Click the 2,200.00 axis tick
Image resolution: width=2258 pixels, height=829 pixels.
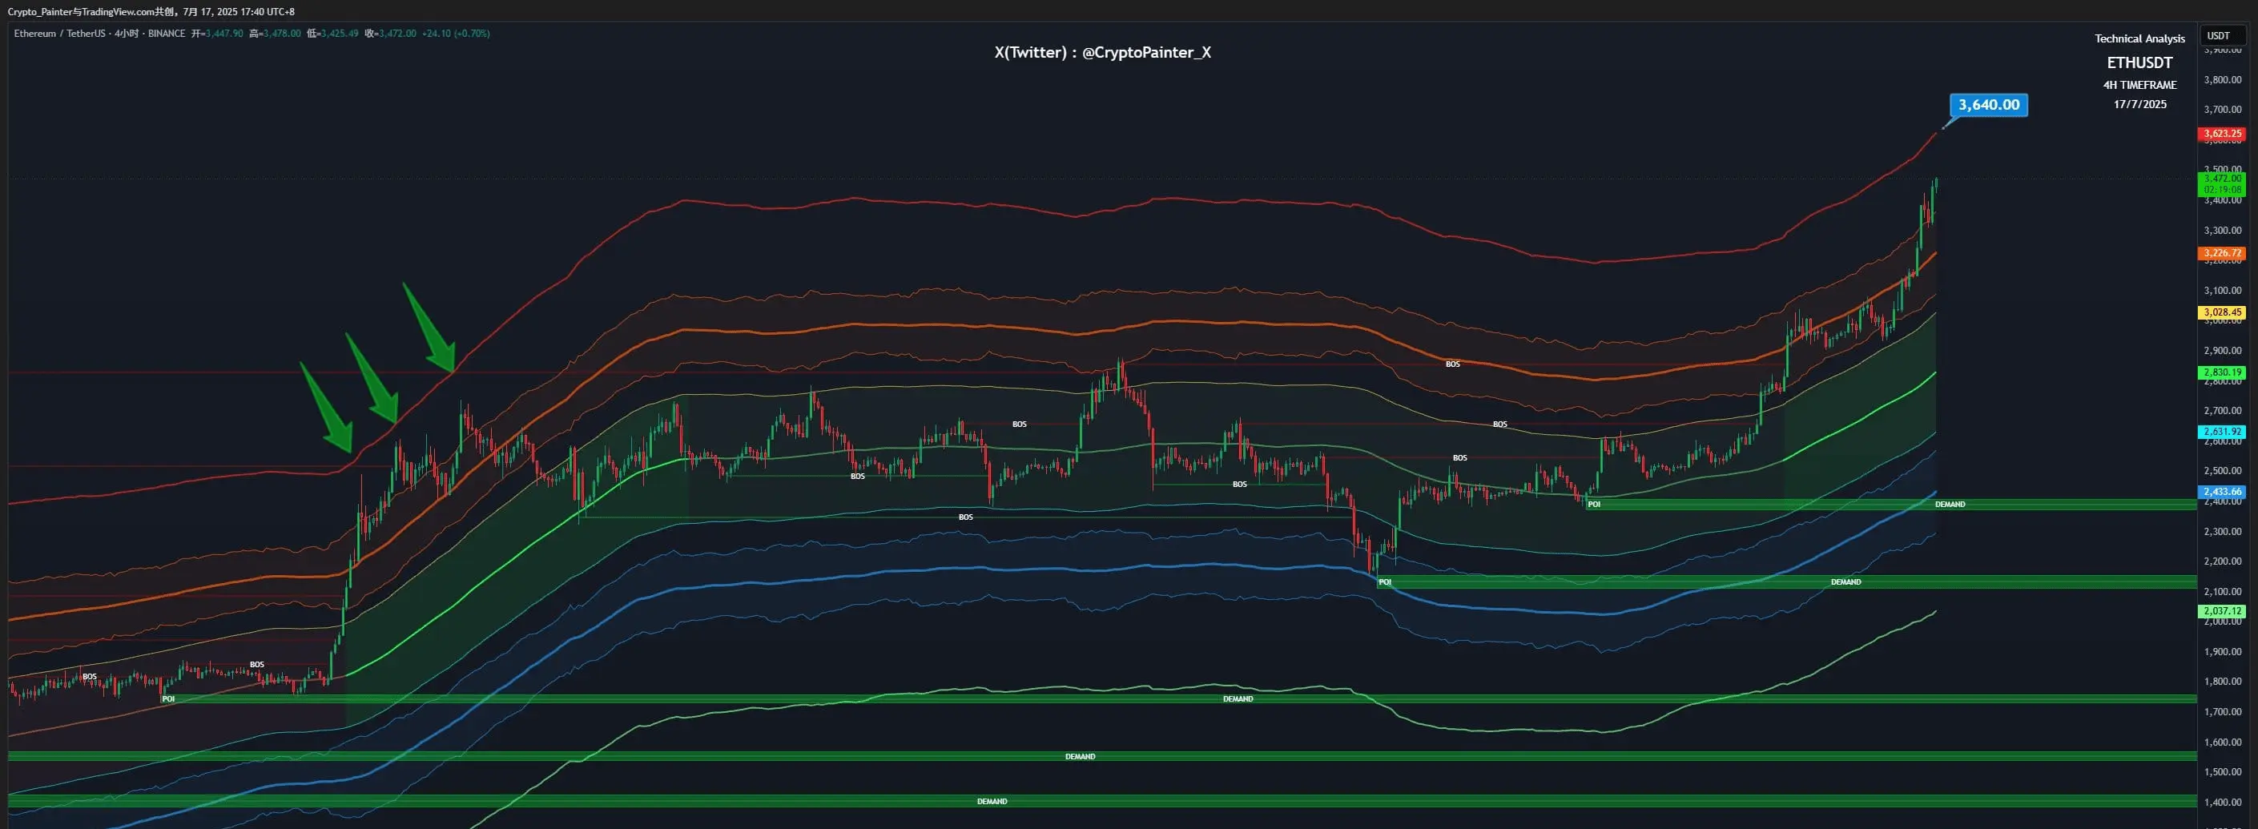point(2222,561)
